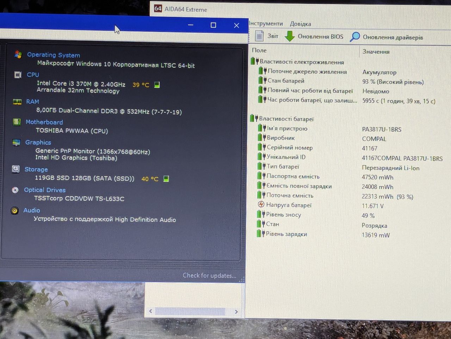Minimize the Speccy window
Viewport: 451px width, 339px height.
(x=191, y=25)
